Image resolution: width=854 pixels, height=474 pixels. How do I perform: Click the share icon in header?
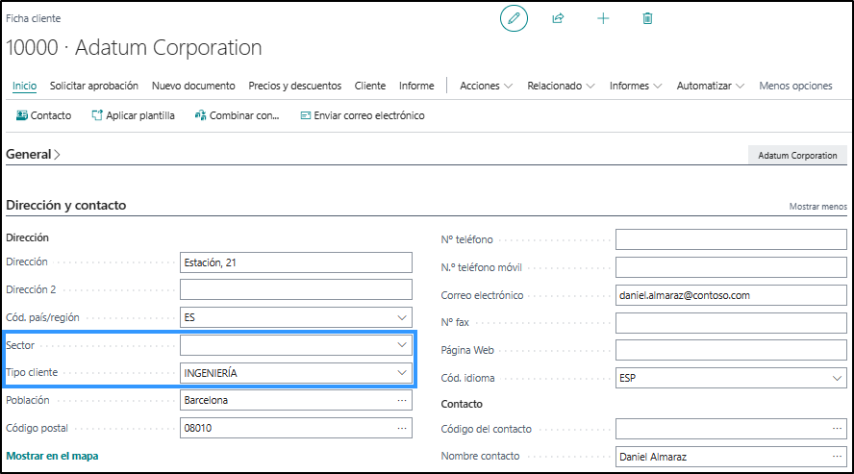point(558,18)
